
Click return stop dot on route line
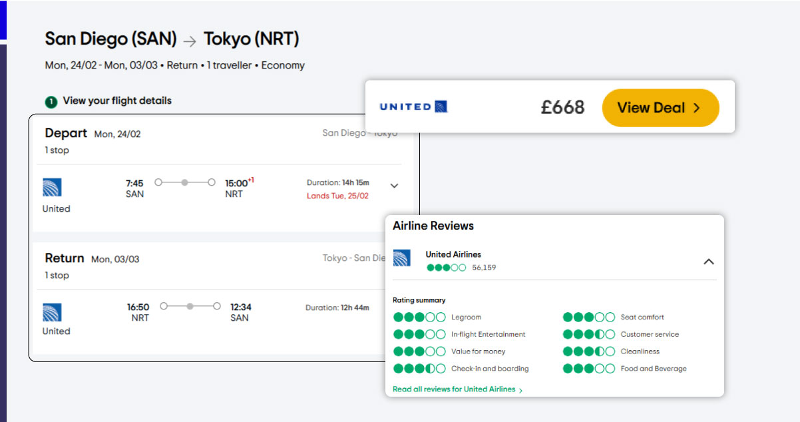click(190, 306)
